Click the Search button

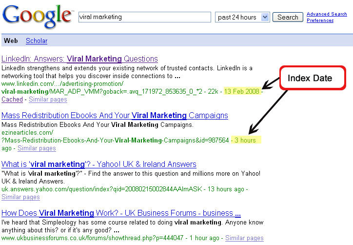[288, 17]
